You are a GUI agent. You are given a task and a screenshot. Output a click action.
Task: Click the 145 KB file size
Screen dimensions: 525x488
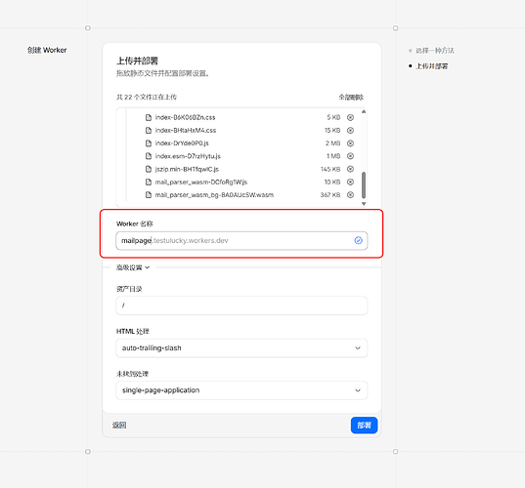tap(330, 169)
